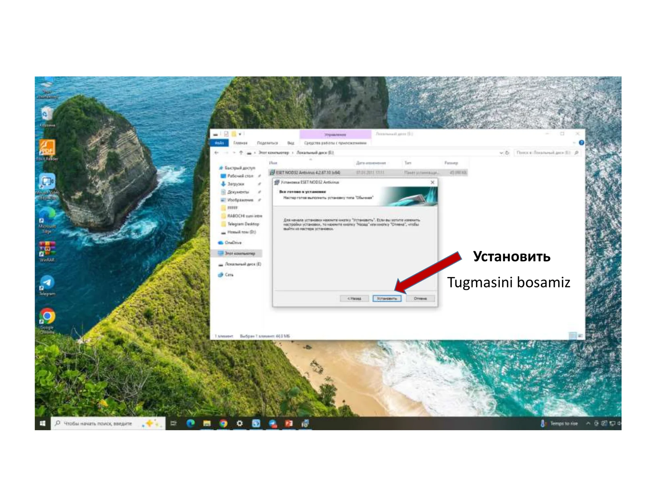Click the taskbar search box

pos(108,423)
